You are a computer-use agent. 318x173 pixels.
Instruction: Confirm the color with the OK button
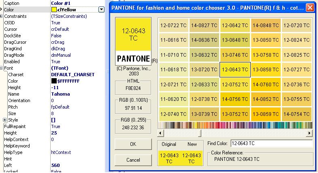tap(133, 144)
